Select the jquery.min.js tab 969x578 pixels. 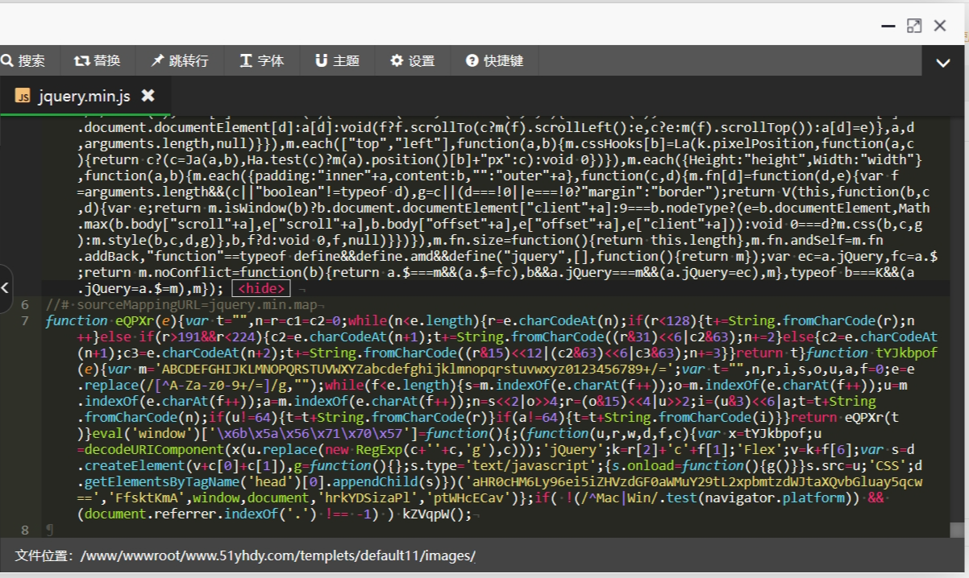84,96
